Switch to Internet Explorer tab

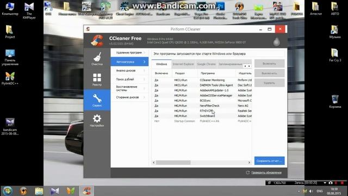point(183,64)
